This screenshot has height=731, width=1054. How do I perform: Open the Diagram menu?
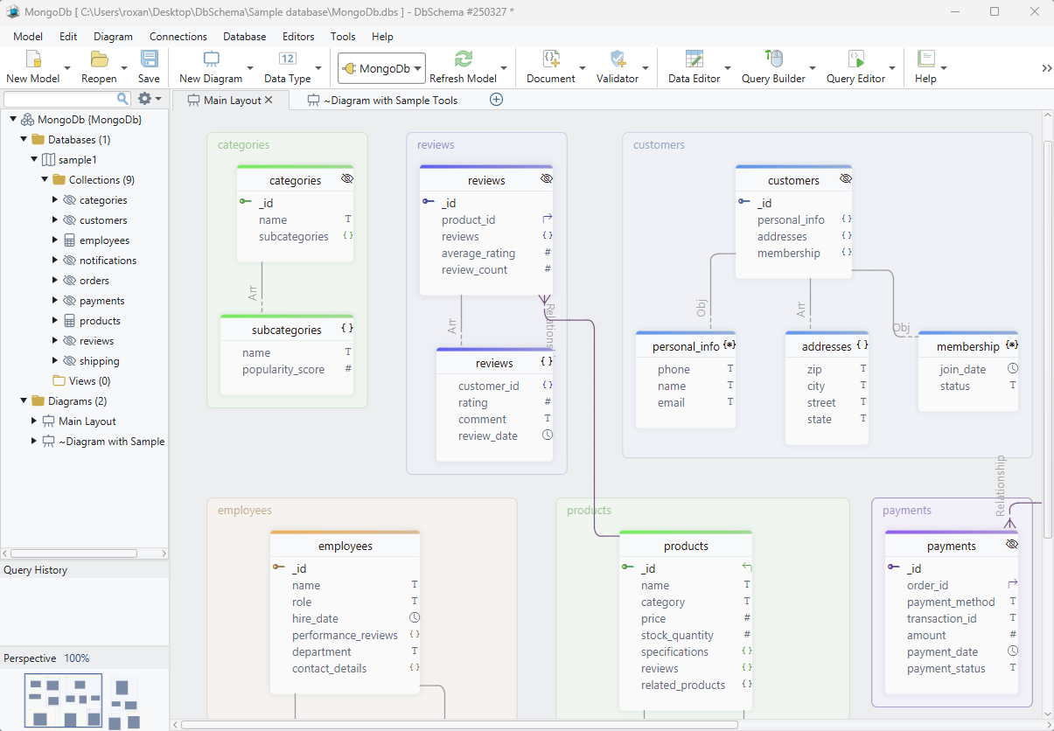[113, 37]
